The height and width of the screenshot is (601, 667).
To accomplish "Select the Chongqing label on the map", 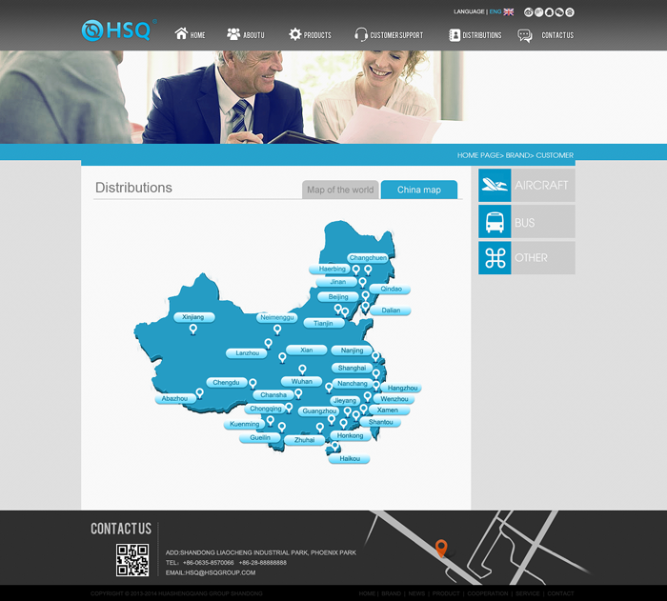I will coord(266,409).
